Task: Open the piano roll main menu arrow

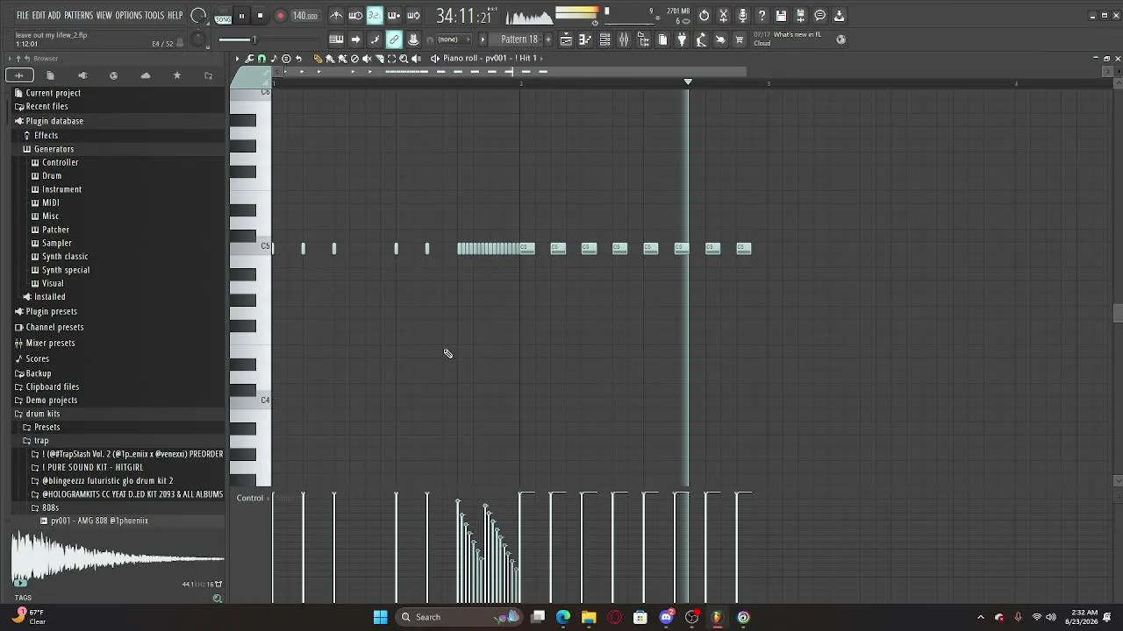Action: click(x=237, y=58)
